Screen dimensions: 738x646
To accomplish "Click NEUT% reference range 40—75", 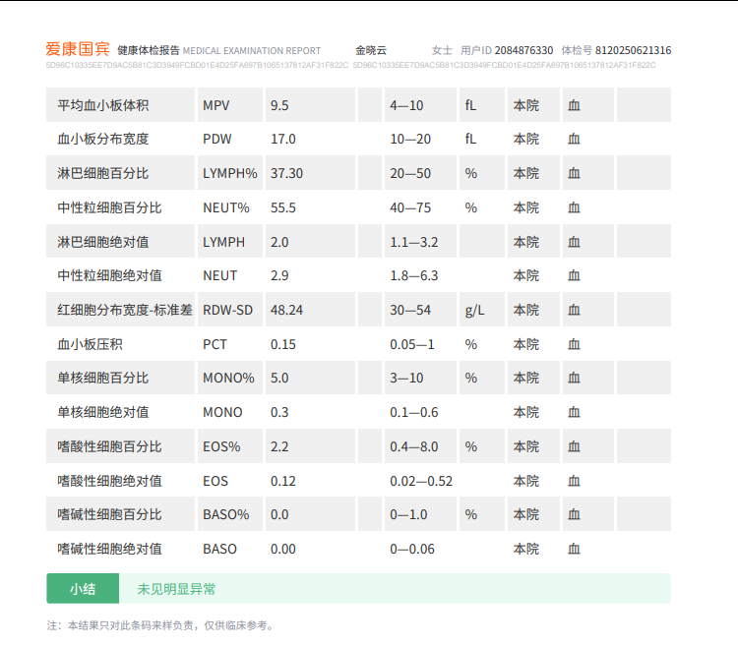I will (x=411, y=207).
